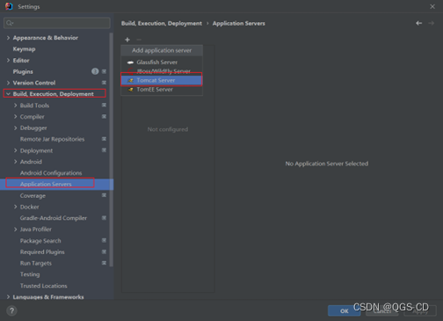This screenshot has width=443, height=321.
Task: Click the plus icon to add a server
Action: click(x=127, y=40)
